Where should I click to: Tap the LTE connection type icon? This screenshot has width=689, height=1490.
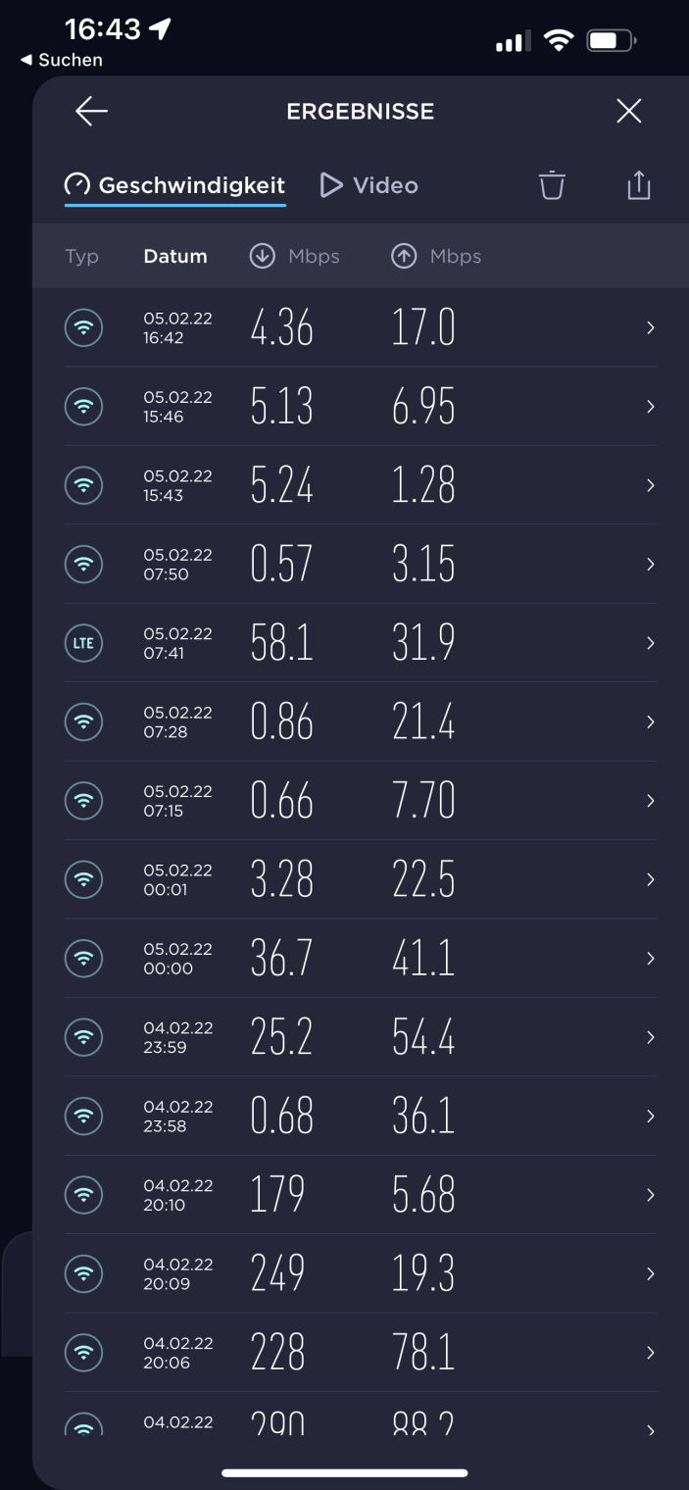[83, 643]
